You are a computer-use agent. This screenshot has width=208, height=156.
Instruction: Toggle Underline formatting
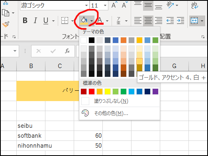pyautogui.click(x=46, y=21)
